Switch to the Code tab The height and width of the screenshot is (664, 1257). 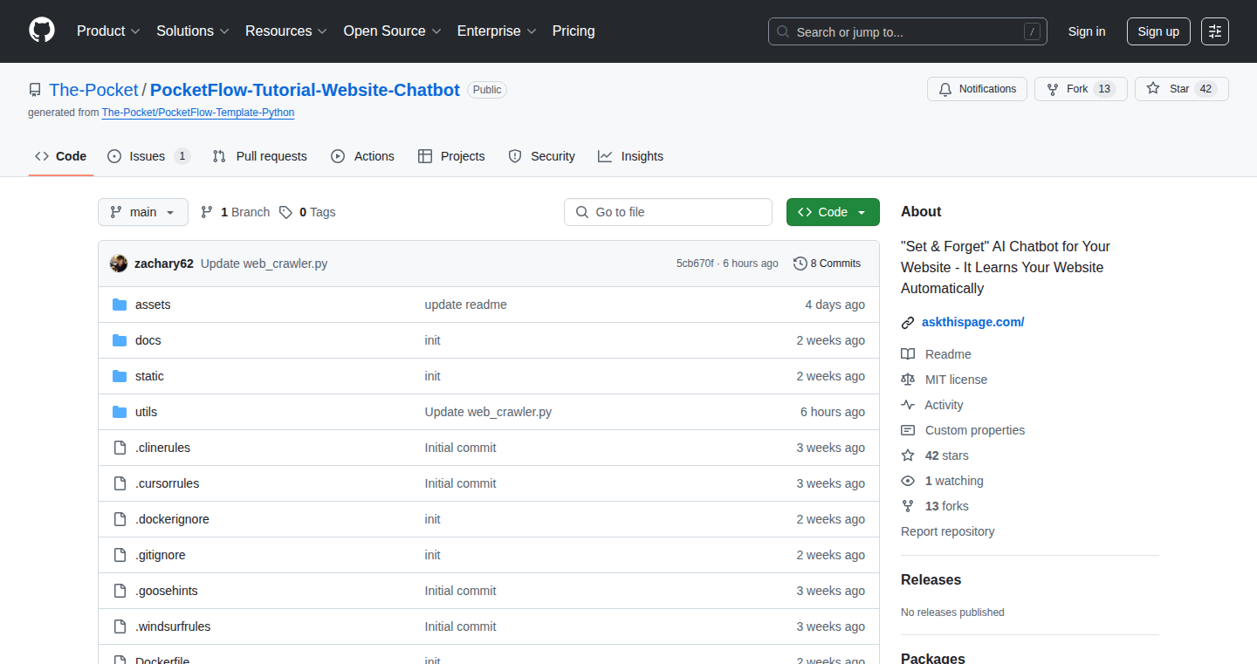tap(61, 156)
